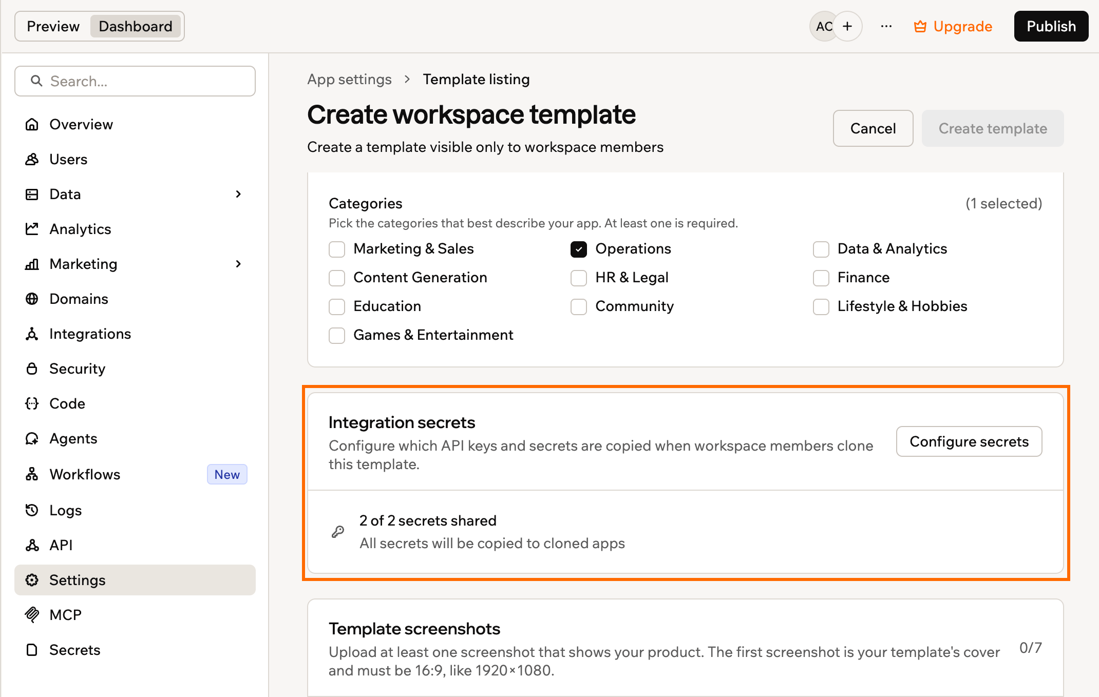The image size is (1099, 697).
Task: Check the Data & Analytics category
Action: pos(821,249)
